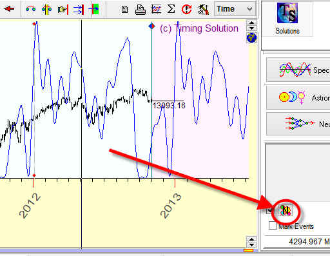Click the printer icon in toolbar

pyautogui.click(x=141, y=10)
